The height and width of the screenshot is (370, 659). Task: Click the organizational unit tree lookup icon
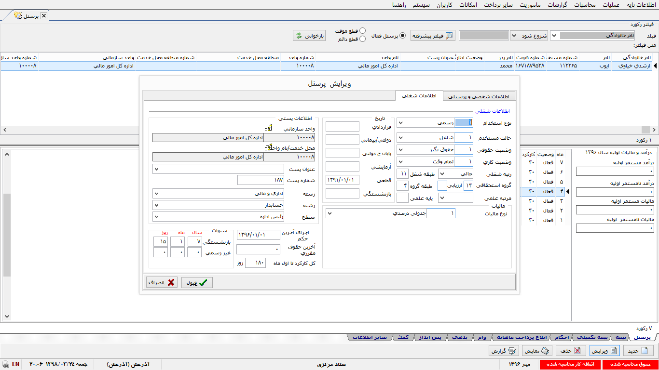(269, 129)
